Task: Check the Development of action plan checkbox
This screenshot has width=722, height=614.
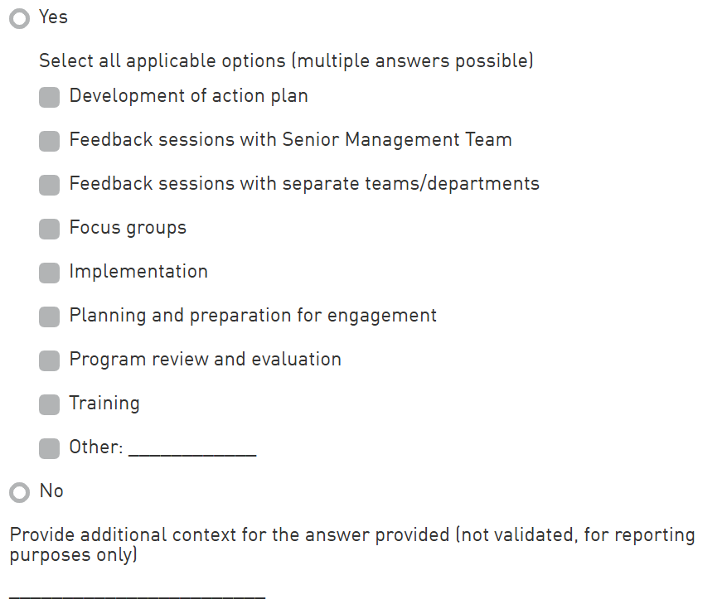Action: coord(50,97)
